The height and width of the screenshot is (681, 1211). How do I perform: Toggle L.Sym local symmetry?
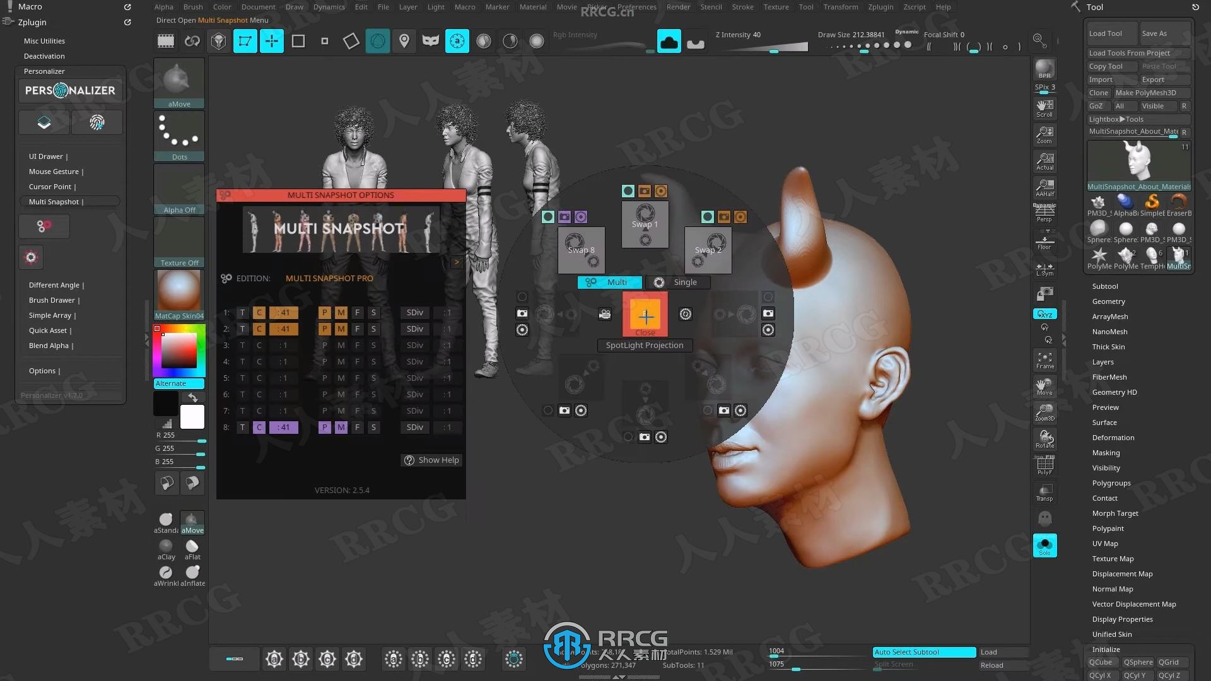[1044, 270]
